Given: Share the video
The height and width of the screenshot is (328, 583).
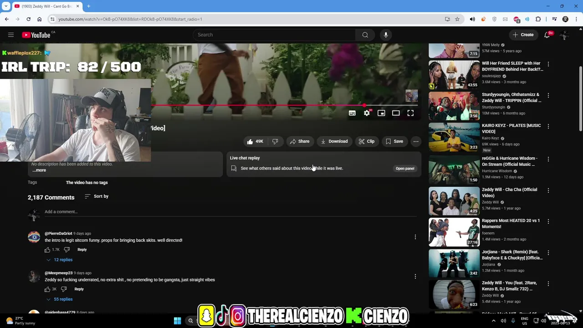Looking at the screenshot, I should coord(300,141).
